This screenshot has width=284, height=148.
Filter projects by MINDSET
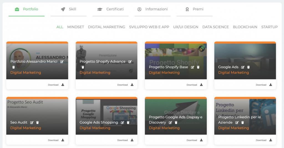75,27
